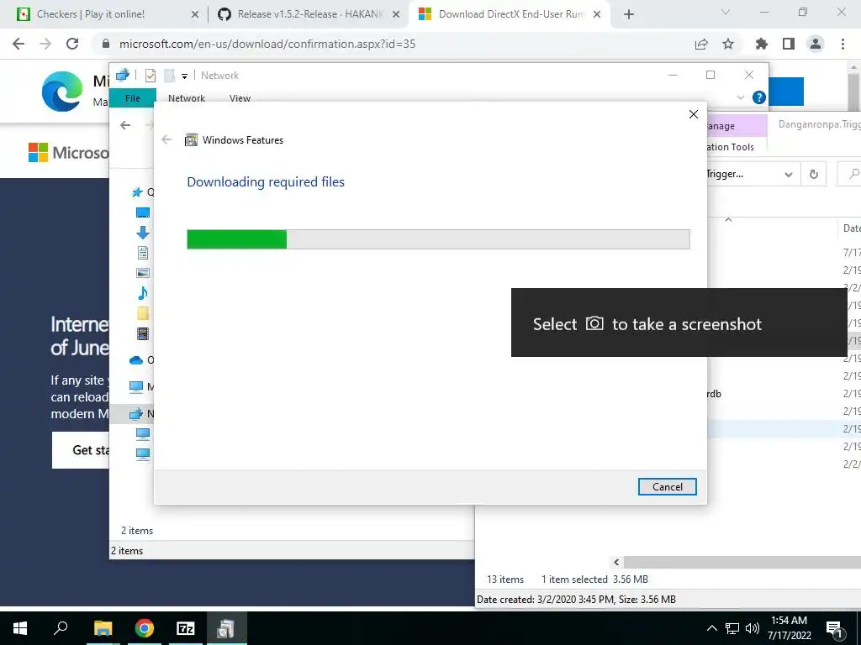Click Properties icon in quick access toolbar
The image size is (861, 645).
point(150,76)
